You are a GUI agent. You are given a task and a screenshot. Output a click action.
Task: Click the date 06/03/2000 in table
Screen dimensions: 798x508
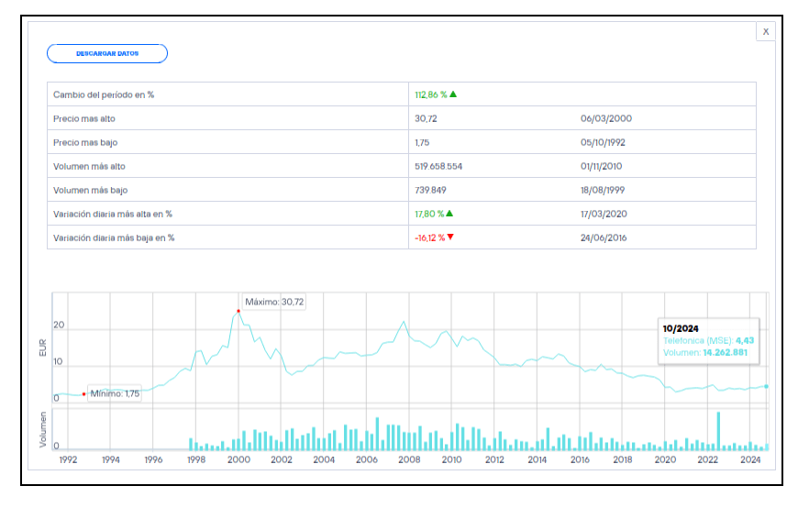point(605,118)
